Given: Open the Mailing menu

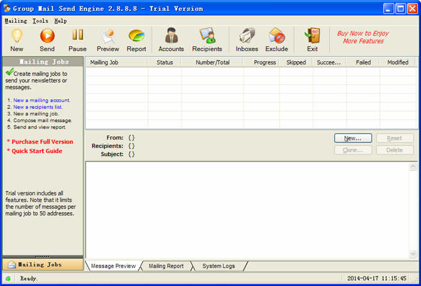Looking at the screenshot, I should (16, 21).
